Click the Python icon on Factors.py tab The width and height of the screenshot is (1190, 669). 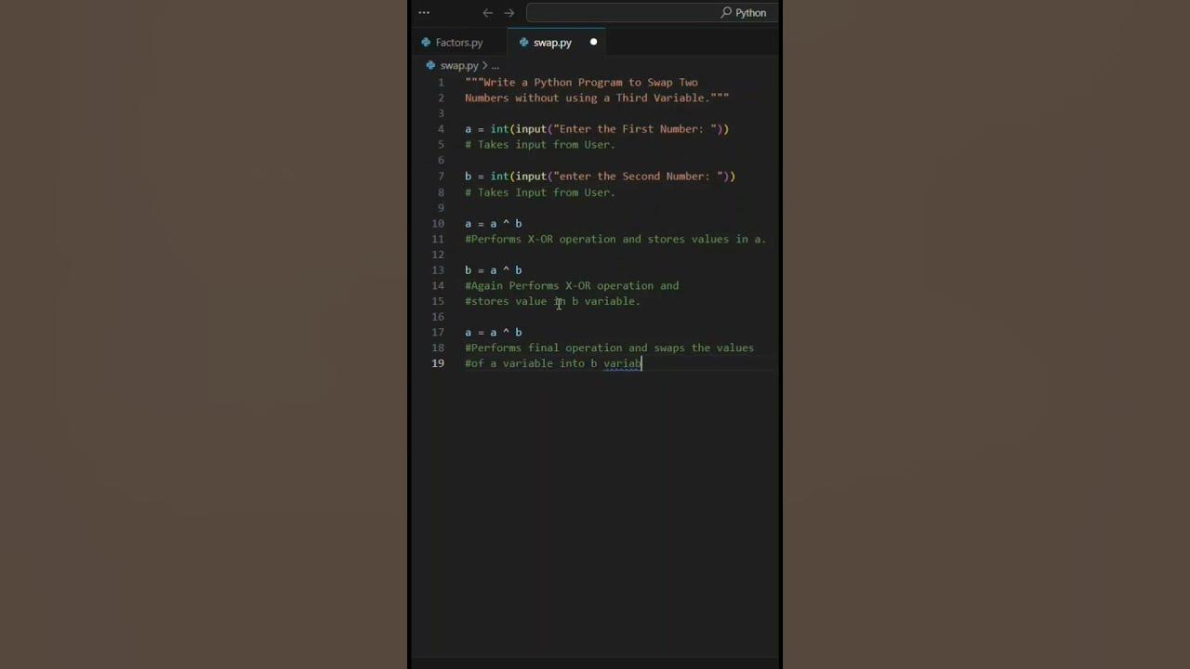[x=426, y=43]
